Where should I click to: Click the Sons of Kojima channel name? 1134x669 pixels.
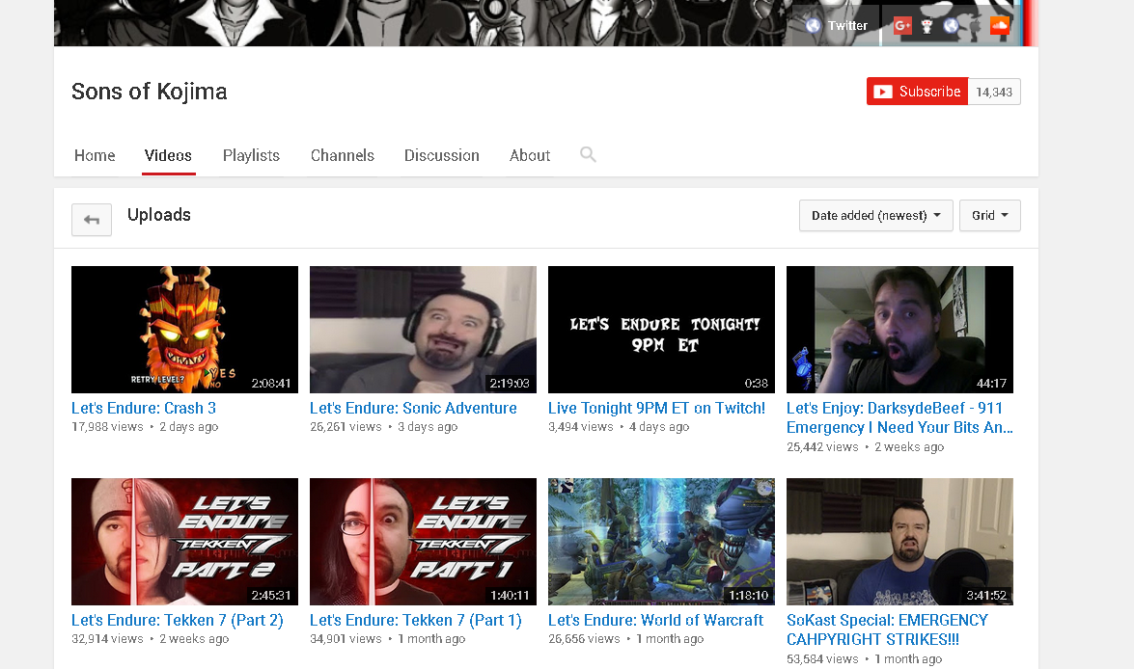149,92
